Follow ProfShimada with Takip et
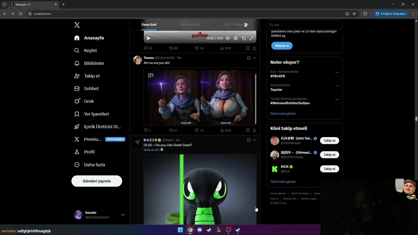Viewport: 418px width, 235px height. click(x=330, y=155)
